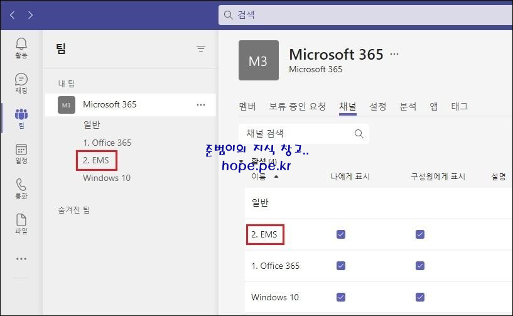Go back with the left arrow
The height and width of the screenshot is (316, 513).
tap(13, 14)
